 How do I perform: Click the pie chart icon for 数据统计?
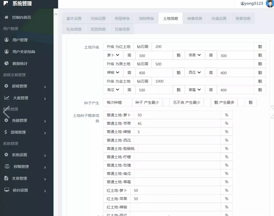point(7,63)
